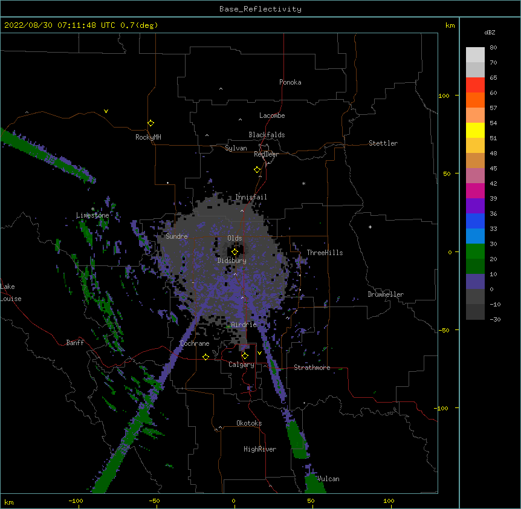Click the yellow diamond marker above Calgary label
521x509 pixels.
(245, 356)
